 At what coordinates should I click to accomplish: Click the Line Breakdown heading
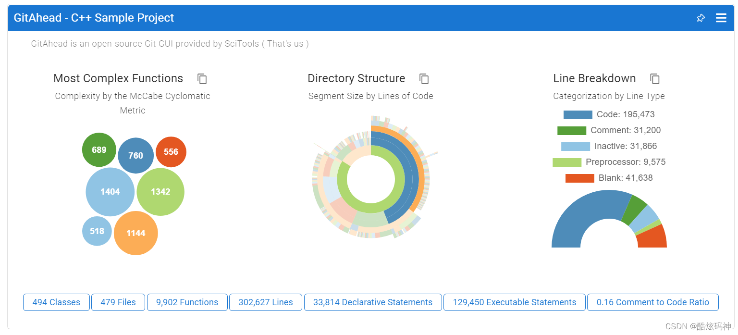(594, 78)
